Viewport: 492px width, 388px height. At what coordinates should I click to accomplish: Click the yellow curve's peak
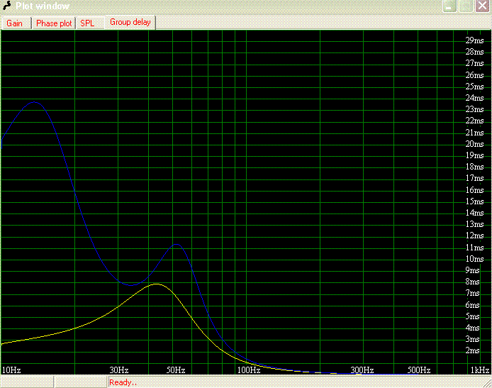click(x=156, y=284)
